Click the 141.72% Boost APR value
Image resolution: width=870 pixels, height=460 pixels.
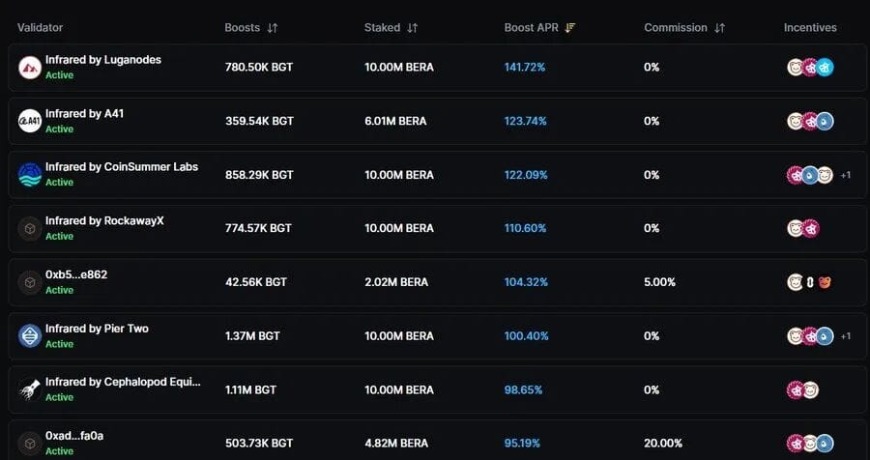coord(525,68)
